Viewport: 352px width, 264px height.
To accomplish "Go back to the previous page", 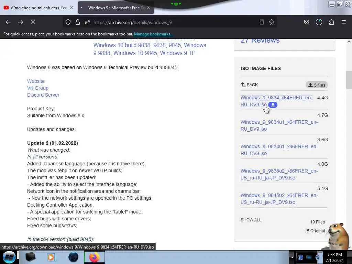I will pos(8,22).
